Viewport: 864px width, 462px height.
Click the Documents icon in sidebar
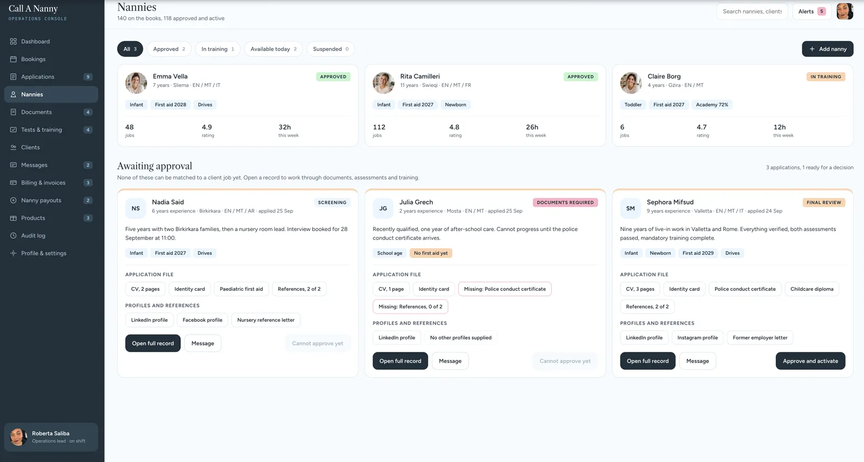tap(13, 112)
